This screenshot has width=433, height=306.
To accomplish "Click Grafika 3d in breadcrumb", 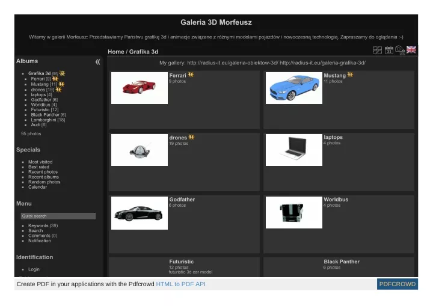I will click(x=144, y=52).
